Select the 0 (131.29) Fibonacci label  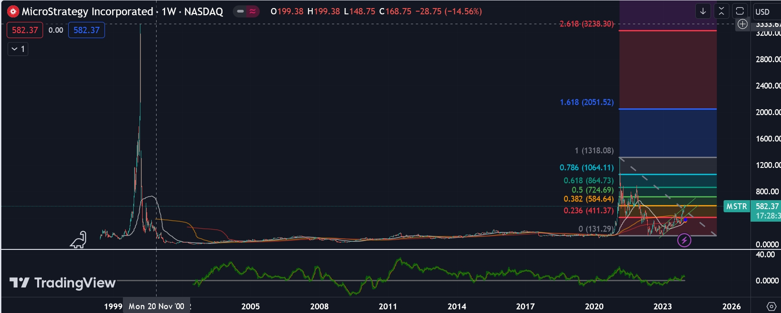[x=596, y=229]
